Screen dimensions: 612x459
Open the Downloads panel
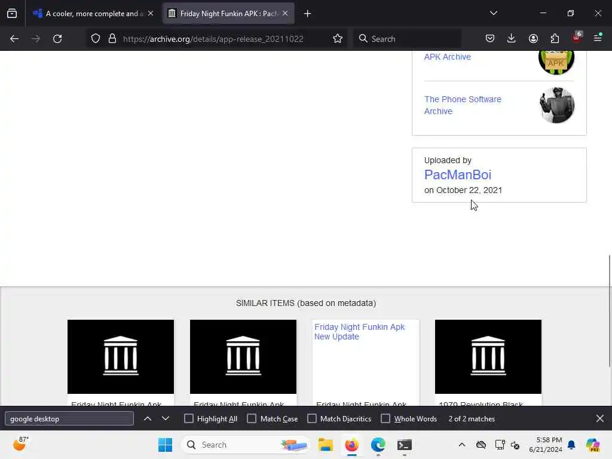click(512, 39)
